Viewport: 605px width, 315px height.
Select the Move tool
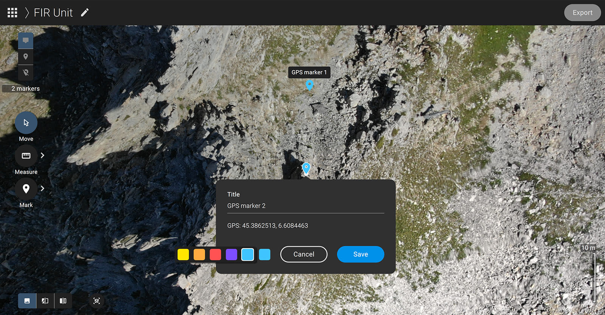click(26, 123)
